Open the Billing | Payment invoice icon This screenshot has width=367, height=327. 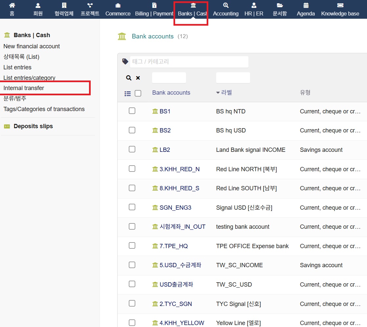tap(154, 5)
